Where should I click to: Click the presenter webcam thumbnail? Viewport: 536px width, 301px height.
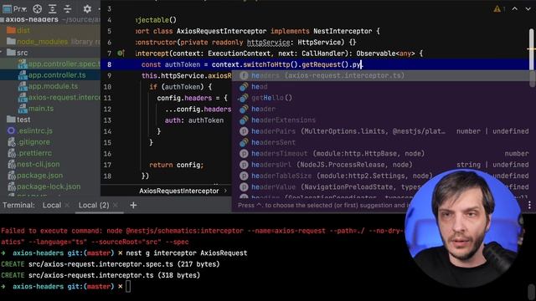[464, 227]
